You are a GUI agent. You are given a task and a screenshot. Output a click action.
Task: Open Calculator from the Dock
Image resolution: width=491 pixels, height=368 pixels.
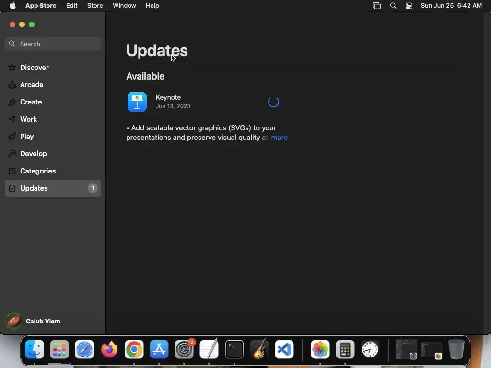tap(345, 349)
